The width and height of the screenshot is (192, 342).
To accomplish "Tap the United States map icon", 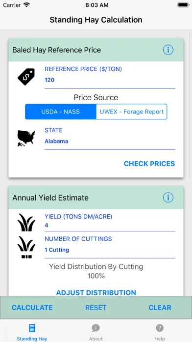I will coord(26,138).
